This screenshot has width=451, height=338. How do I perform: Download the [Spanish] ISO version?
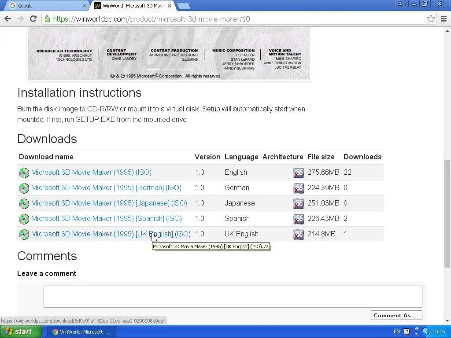pos(107,218)
